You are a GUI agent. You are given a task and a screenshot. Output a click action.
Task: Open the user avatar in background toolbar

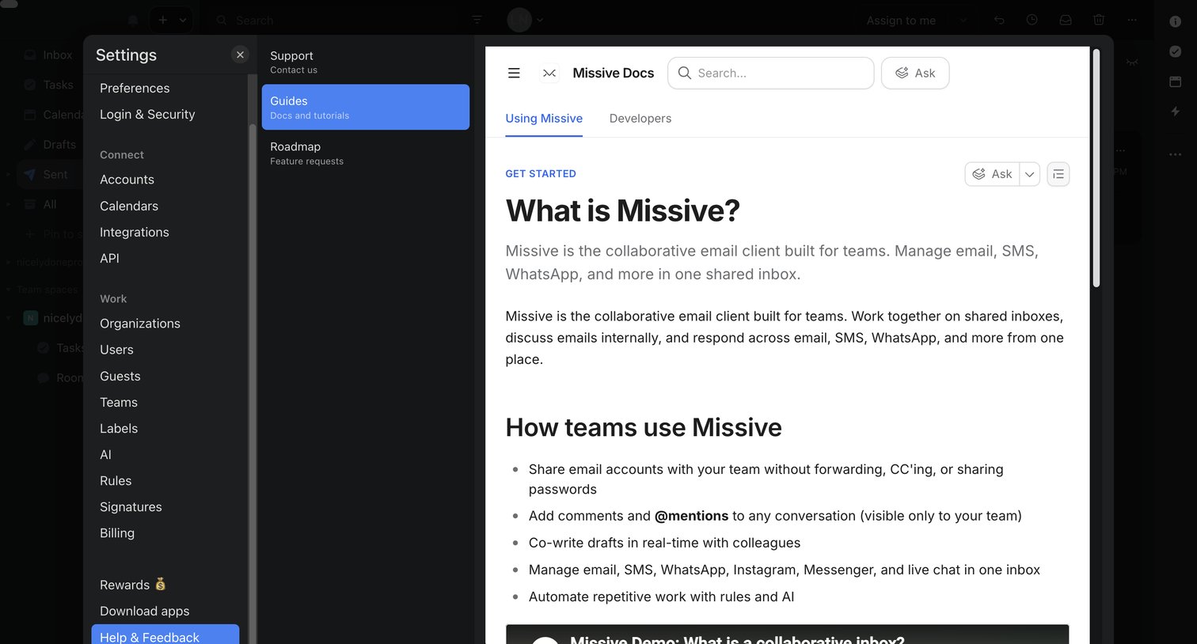[519, 20]
